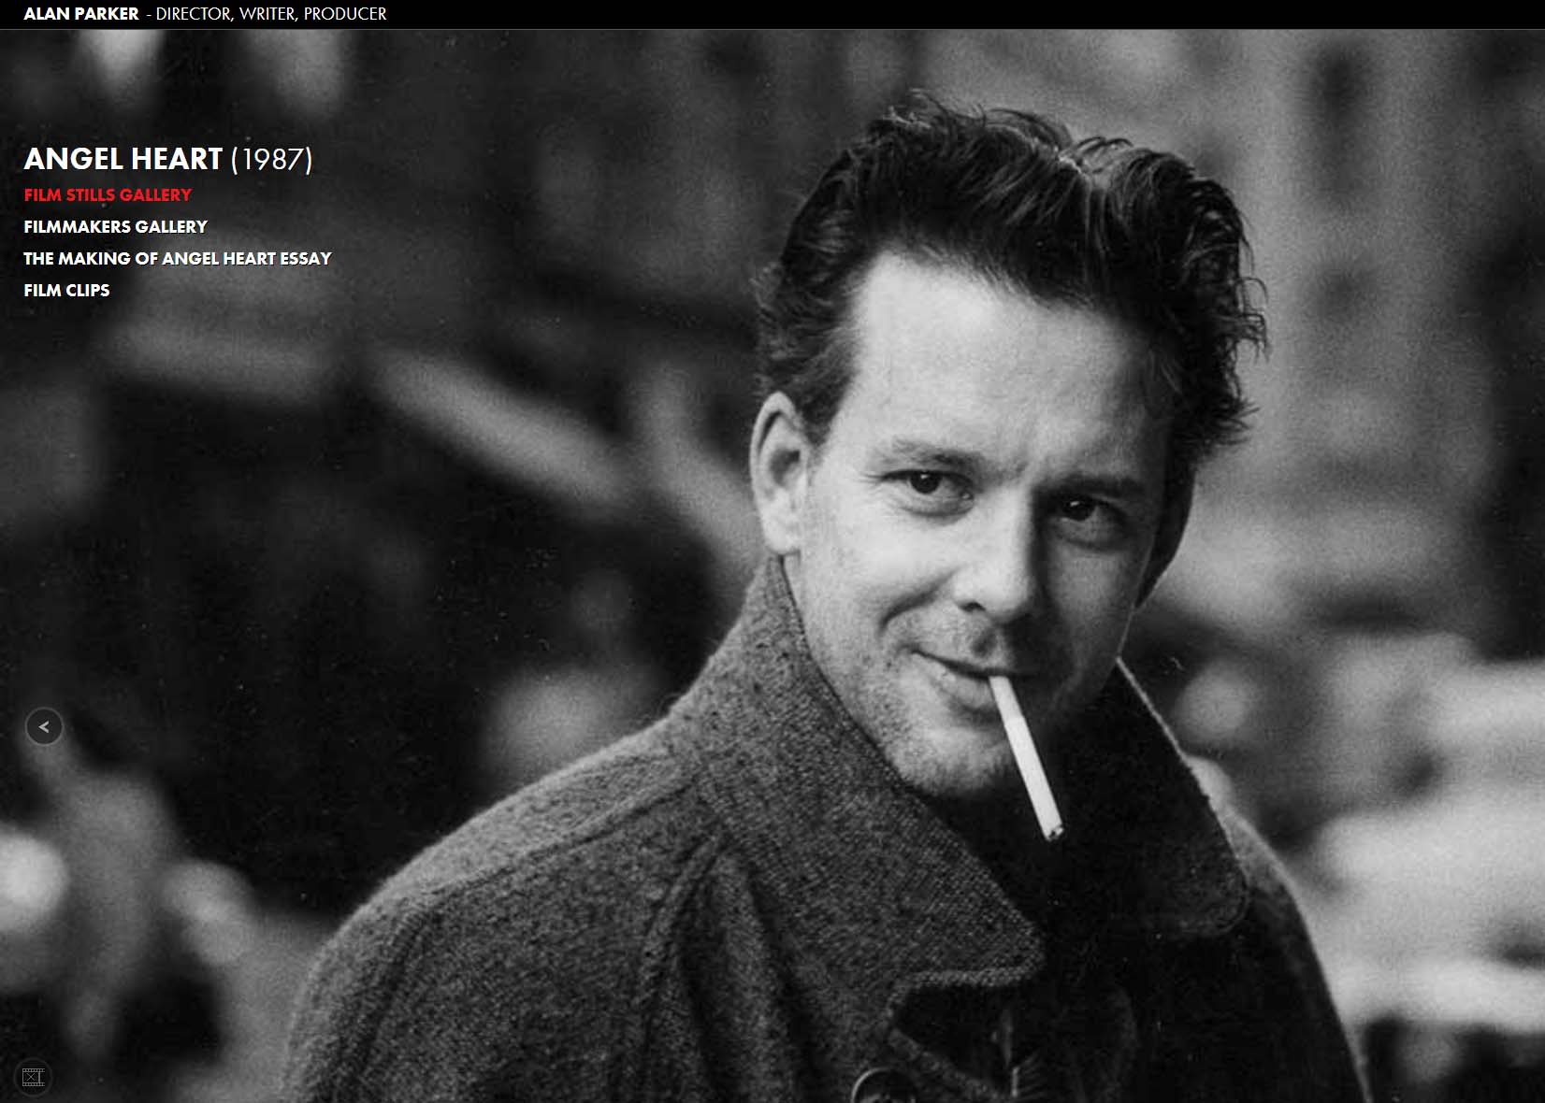This screenshot has width=1545, height=1103.
Task: Open the Film Stills Gallery link
Action: pyautogui.click(x=108, y=194)
